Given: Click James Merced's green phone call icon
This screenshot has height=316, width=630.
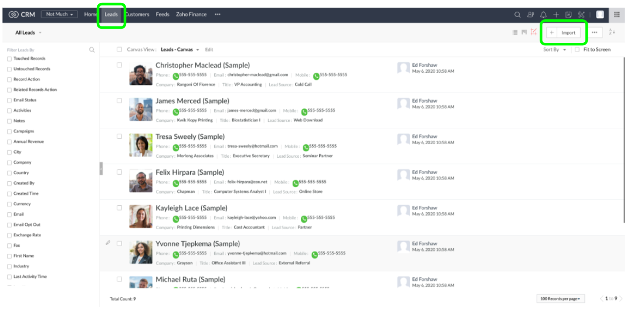Looking at the screenshot, I should (175, 111).
